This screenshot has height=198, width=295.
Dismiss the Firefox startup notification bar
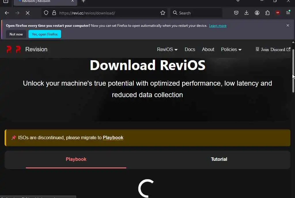coord(288,25)
